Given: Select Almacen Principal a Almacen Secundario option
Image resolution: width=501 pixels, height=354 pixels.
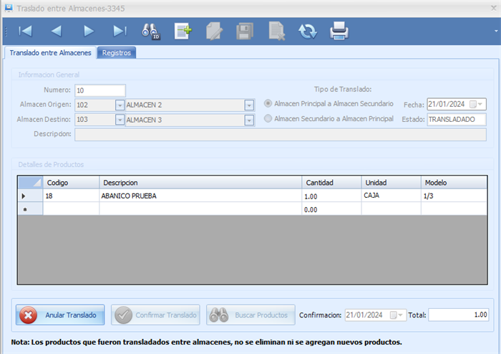Looking at the screenshot, I should (269, 104).
